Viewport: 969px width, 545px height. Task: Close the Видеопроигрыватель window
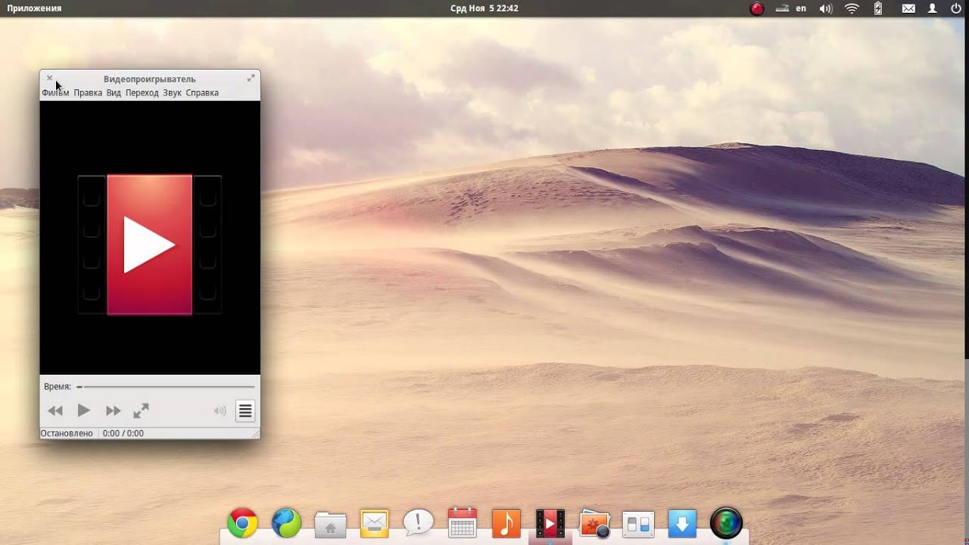coord(49,78)
